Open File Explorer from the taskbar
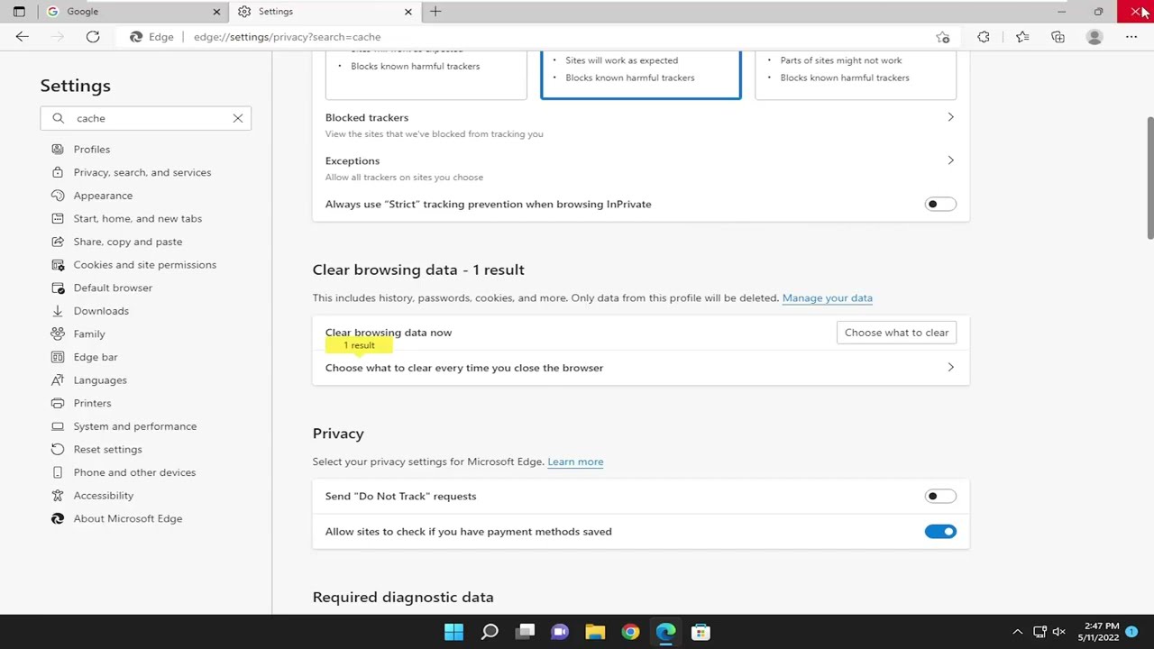The height and width of the screenshot is (649, 1154). [x=595, y=632]
